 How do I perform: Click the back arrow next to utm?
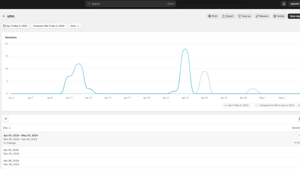click(x=4, y=16)
